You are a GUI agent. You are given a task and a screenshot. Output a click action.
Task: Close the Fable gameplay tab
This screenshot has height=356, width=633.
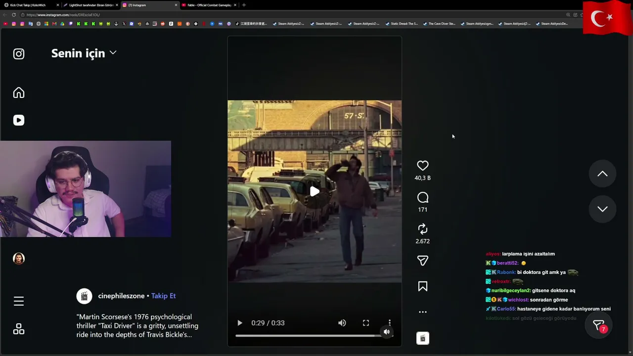235,5
